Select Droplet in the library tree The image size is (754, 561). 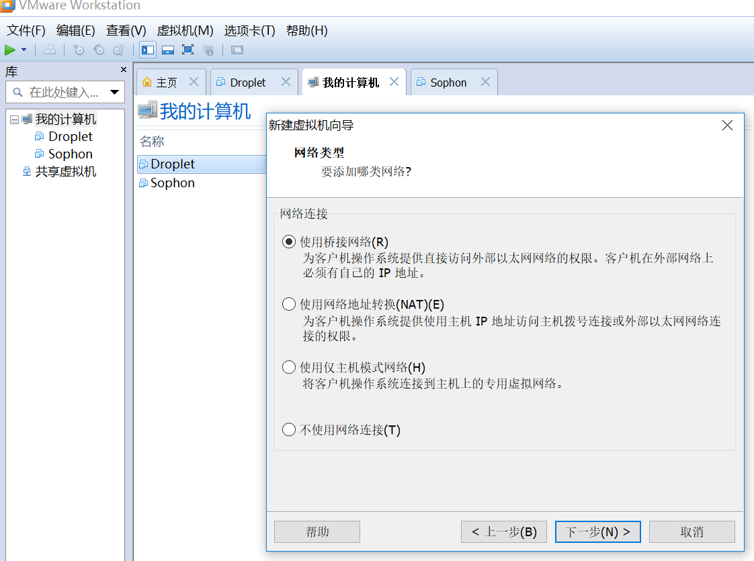tap(70, 136)
